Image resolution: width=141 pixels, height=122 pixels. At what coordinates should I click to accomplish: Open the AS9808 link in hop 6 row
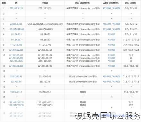coord(111,34)
